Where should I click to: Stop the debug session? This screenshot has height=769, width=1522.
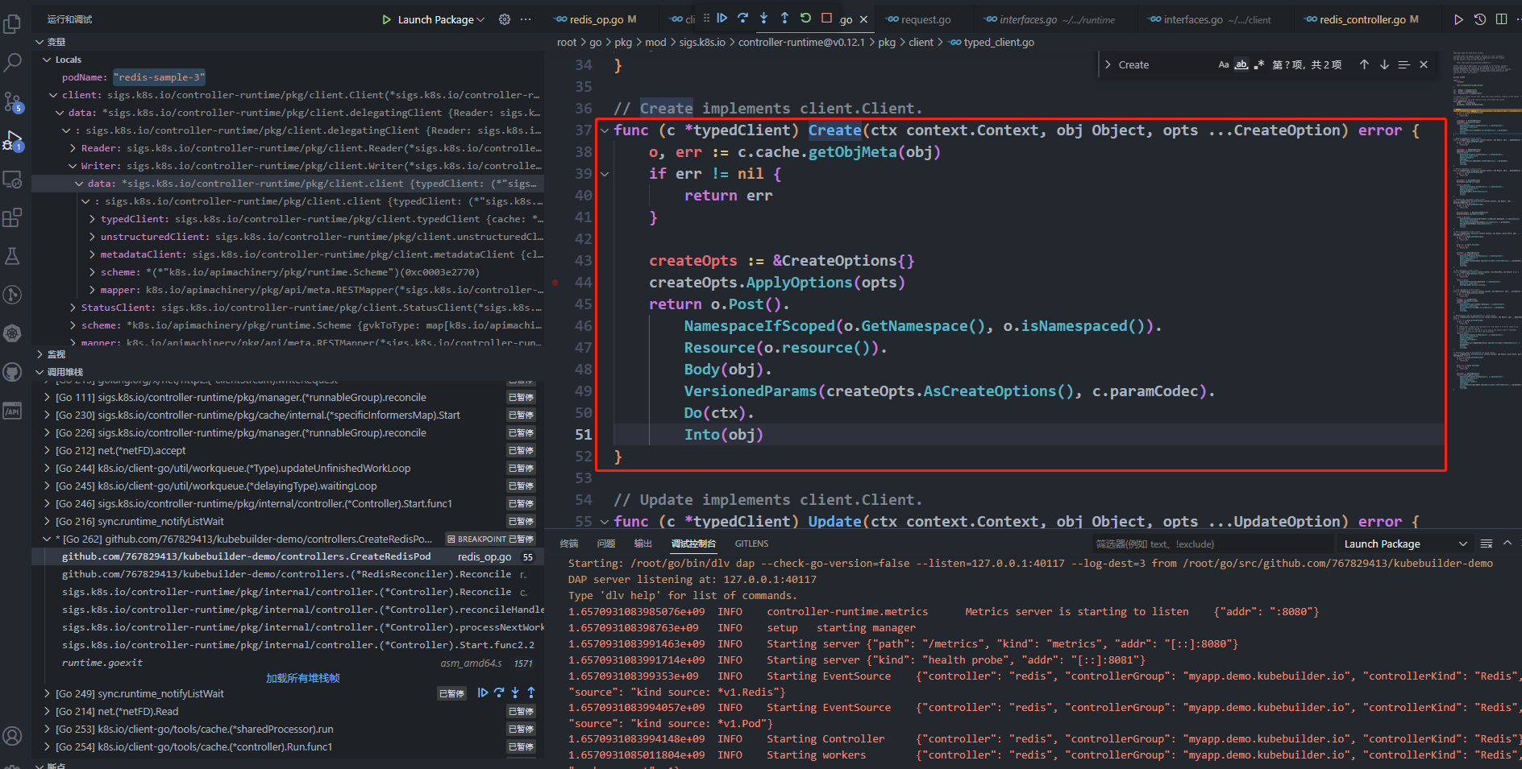point(827,18)
